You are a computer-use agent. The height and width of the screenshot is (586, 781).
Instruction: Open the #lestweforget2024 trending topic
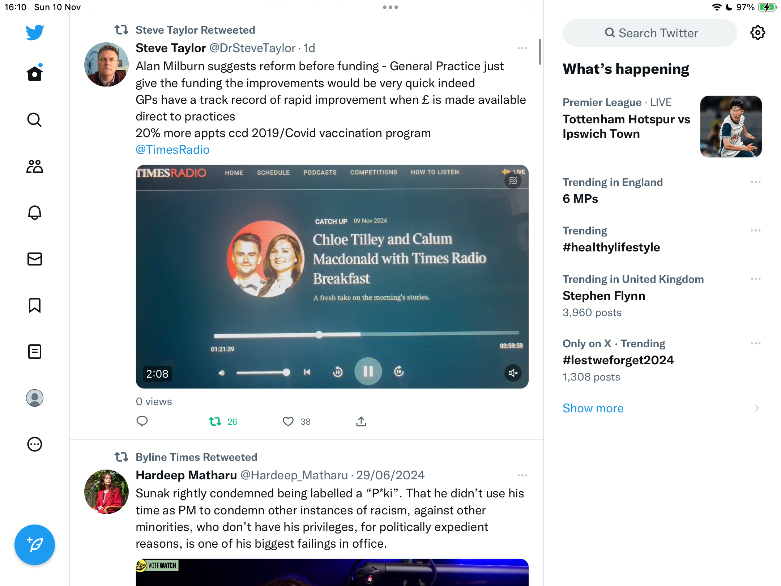[618, 360]
